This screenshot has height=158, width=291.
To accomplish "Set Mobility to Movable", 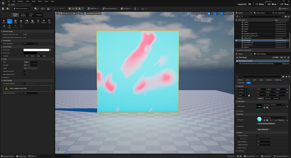I will click(276, 99).
